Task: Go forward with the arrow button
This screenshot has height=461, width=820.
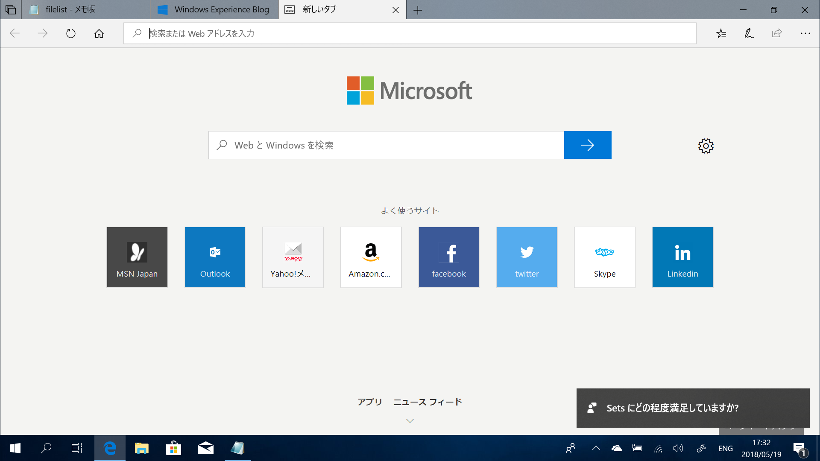Action: (x=43, y=33)
